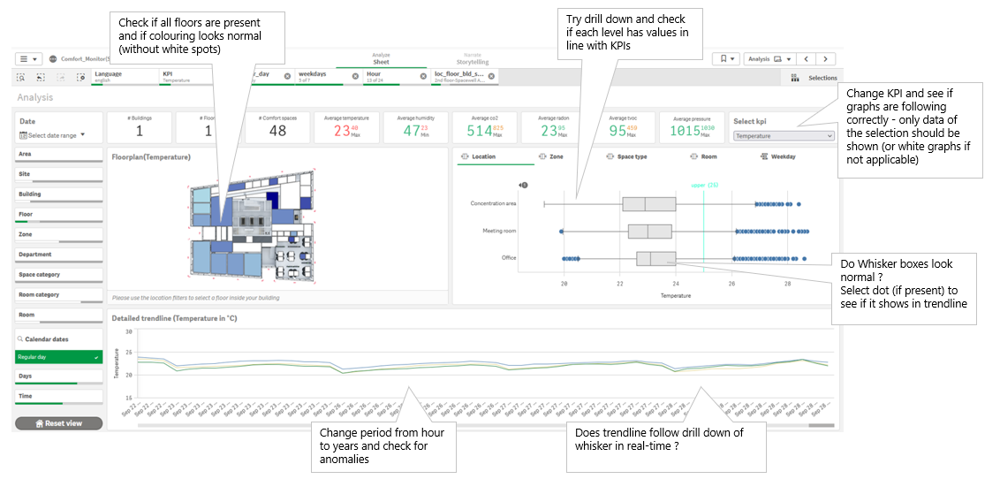Click the upper (25) reference line label
This screenshot has height=479, width=1000.
pyautogui.click(x=705, y=185)
